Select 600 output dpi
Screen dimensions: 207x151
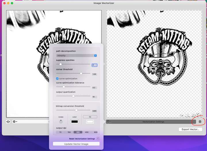click(95, 132)
